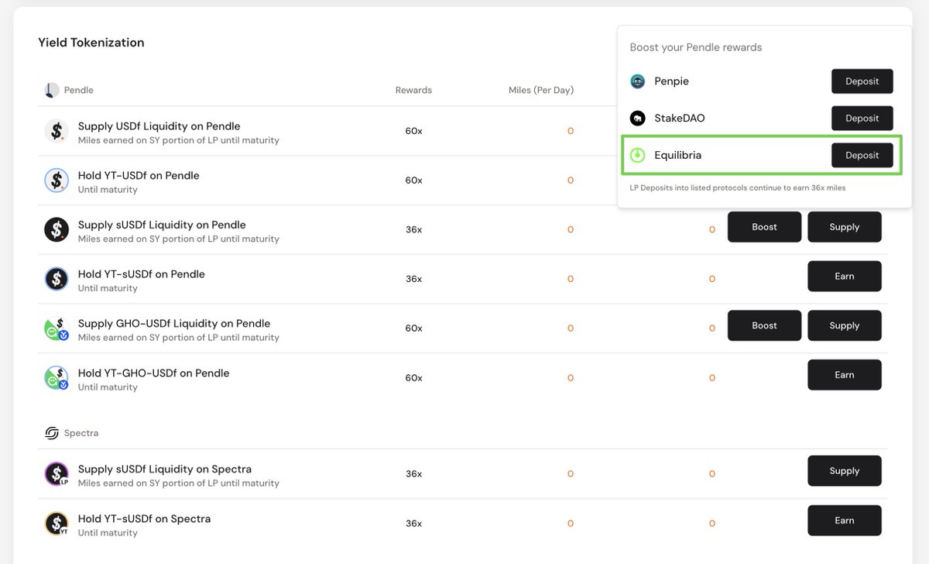Click 'Supply sUSDf Liquidity on Pendle' title

[162, 225]
